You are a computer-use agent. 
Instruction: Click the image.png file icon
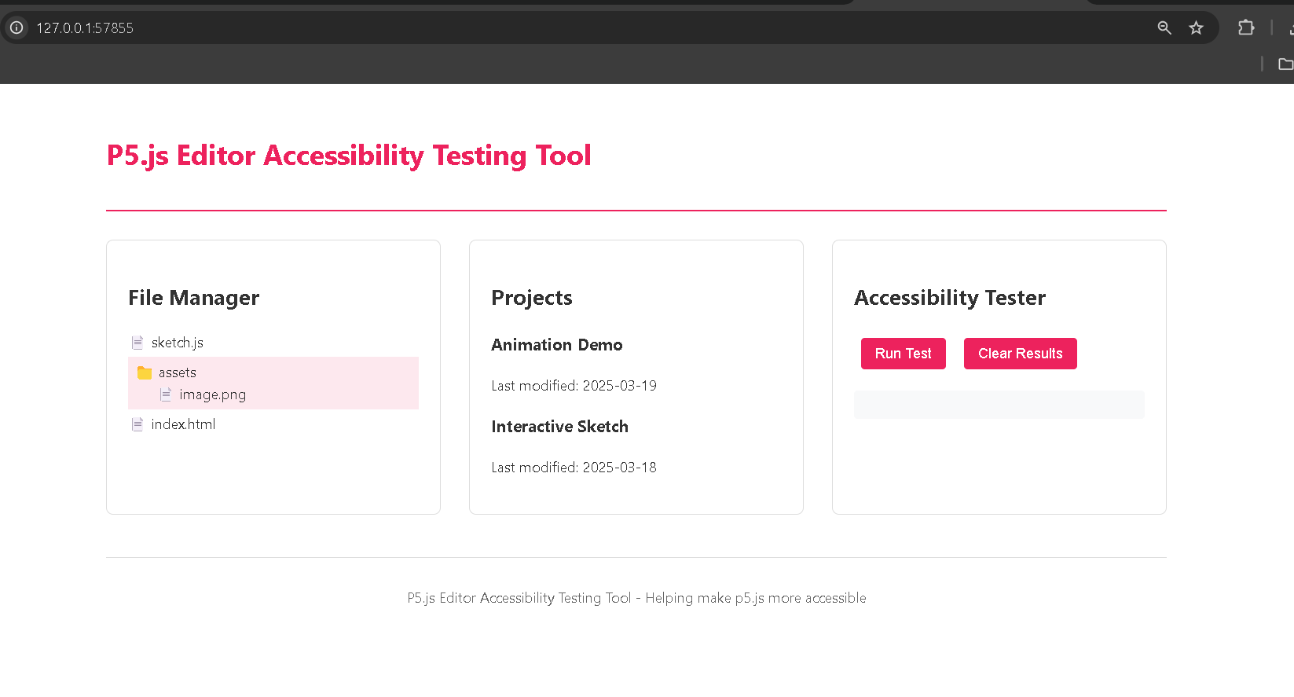pos(166,394)
